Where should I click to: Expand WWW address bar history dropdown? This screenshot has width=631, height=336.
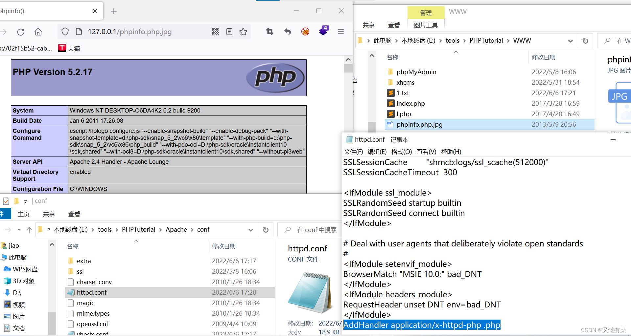click(x=571, y=41)
